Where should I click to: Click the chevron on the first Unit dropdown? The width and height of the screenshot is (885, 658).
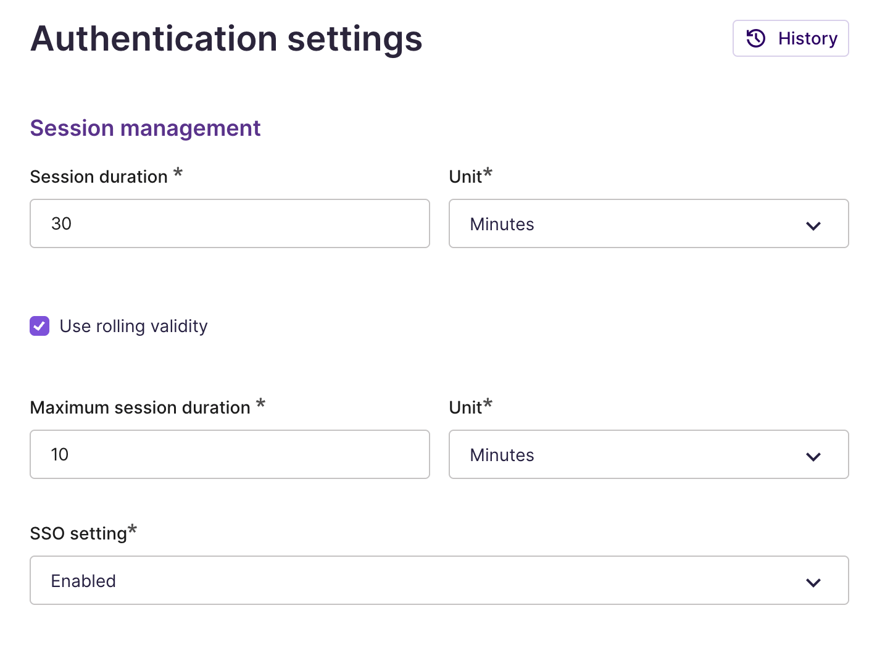point(813,225)
